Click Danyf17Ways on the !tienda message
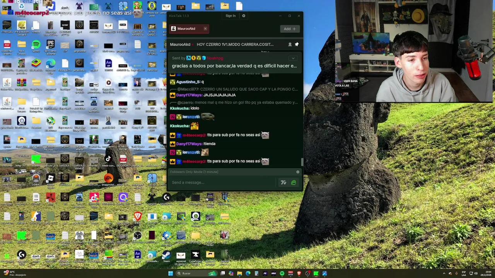 (x=189, y=144)
